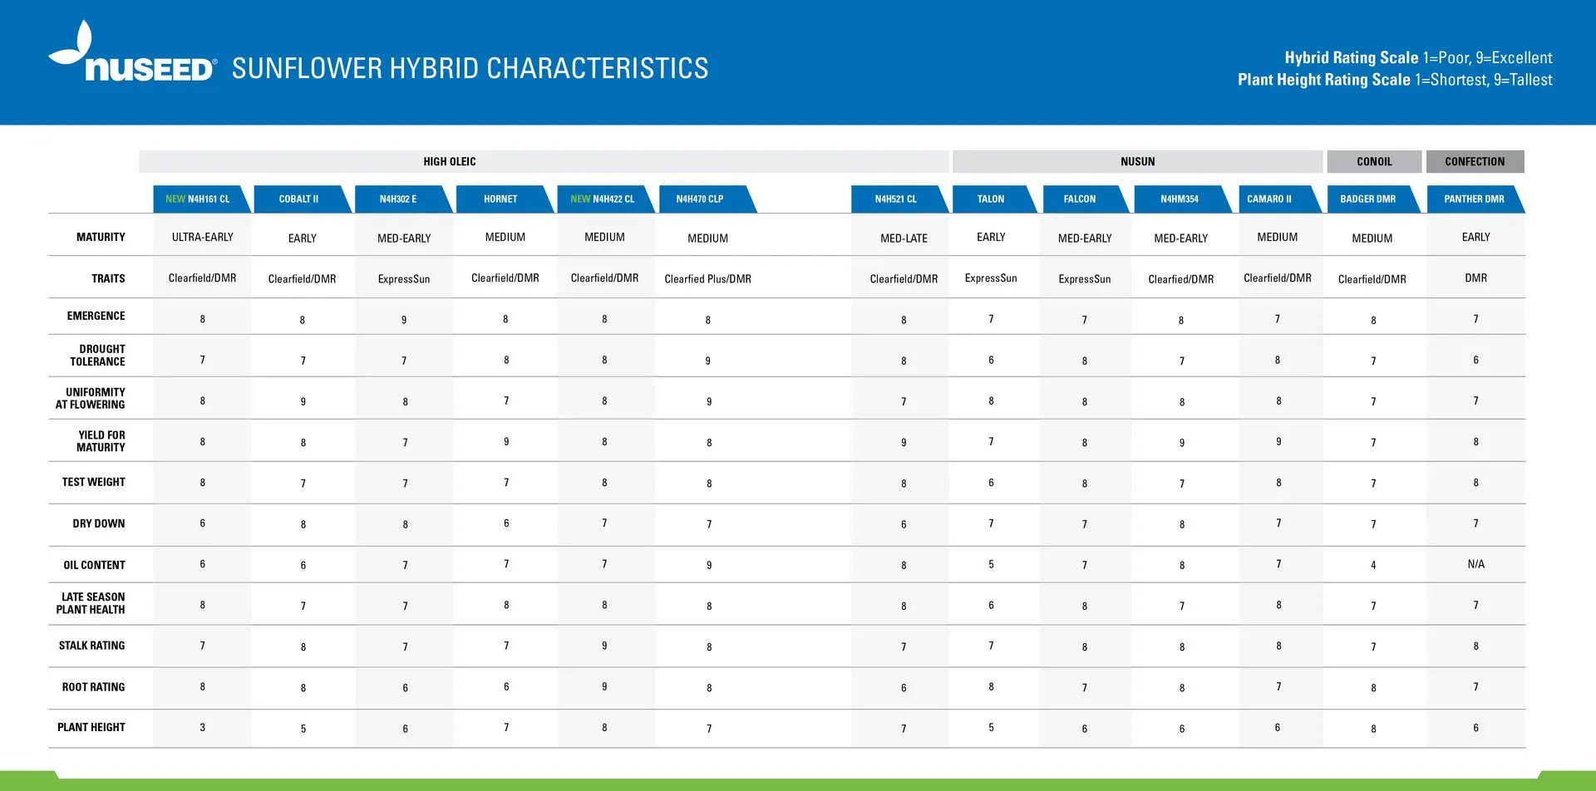The image size is (1596, 791).
Task: Click the OIL CONTENT row label
Action: click(94, 565)
